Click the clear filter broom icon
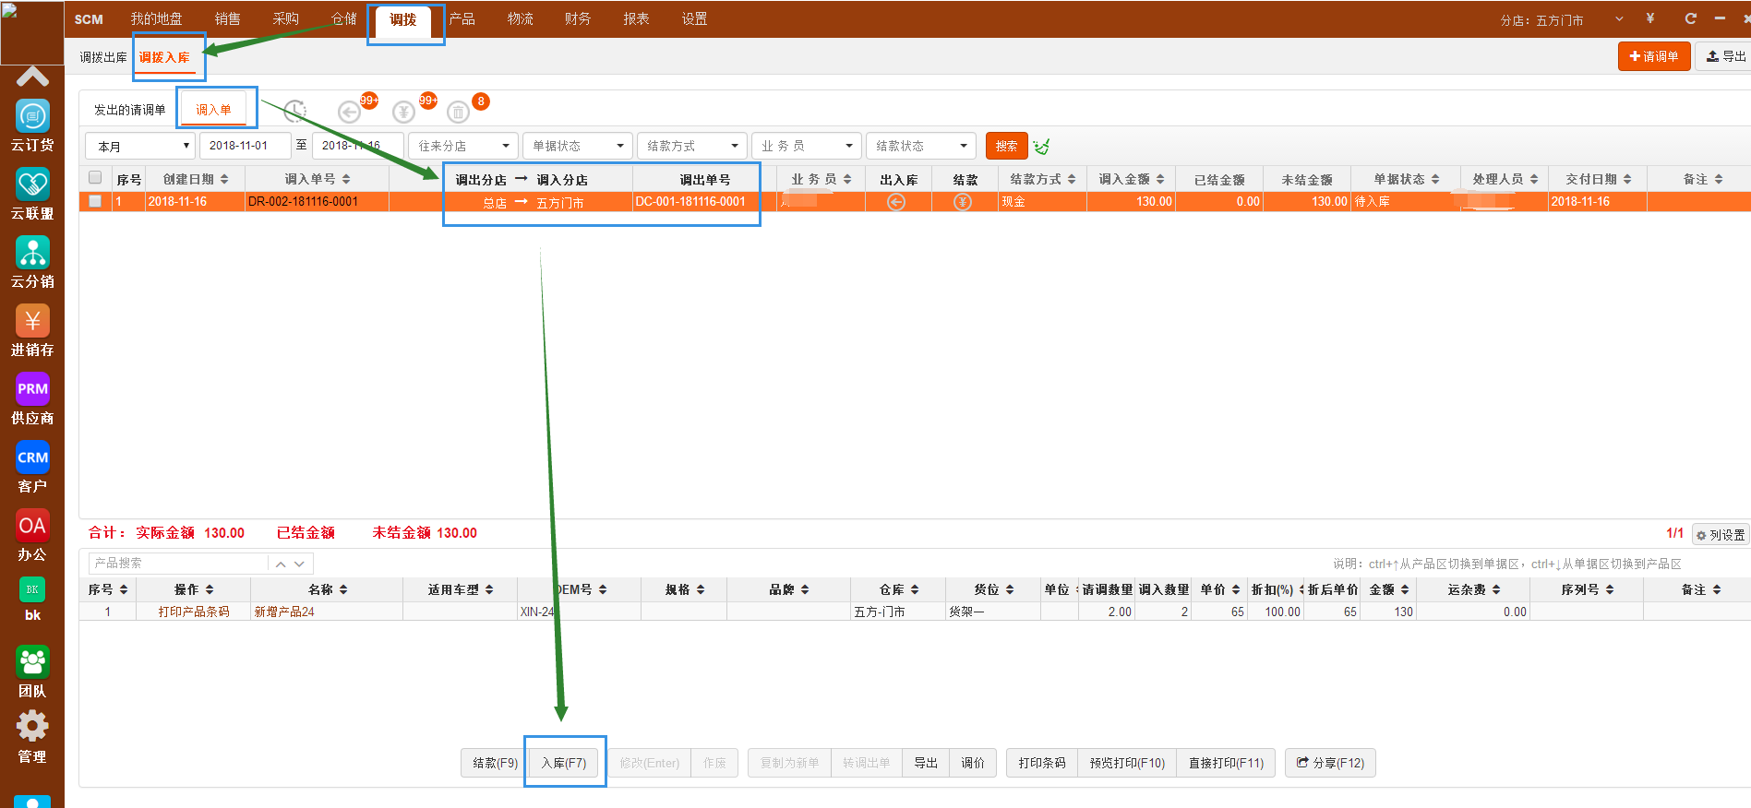 [1042, 147]
